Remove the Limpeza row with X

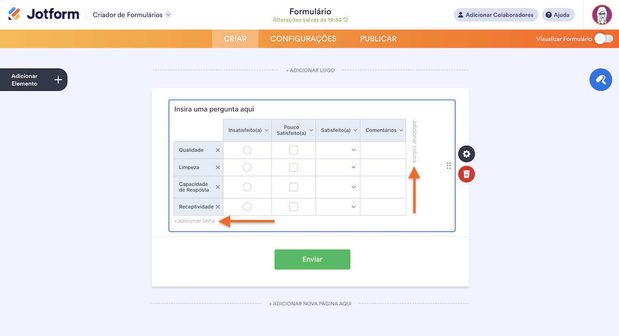click(x=218, y=168)
